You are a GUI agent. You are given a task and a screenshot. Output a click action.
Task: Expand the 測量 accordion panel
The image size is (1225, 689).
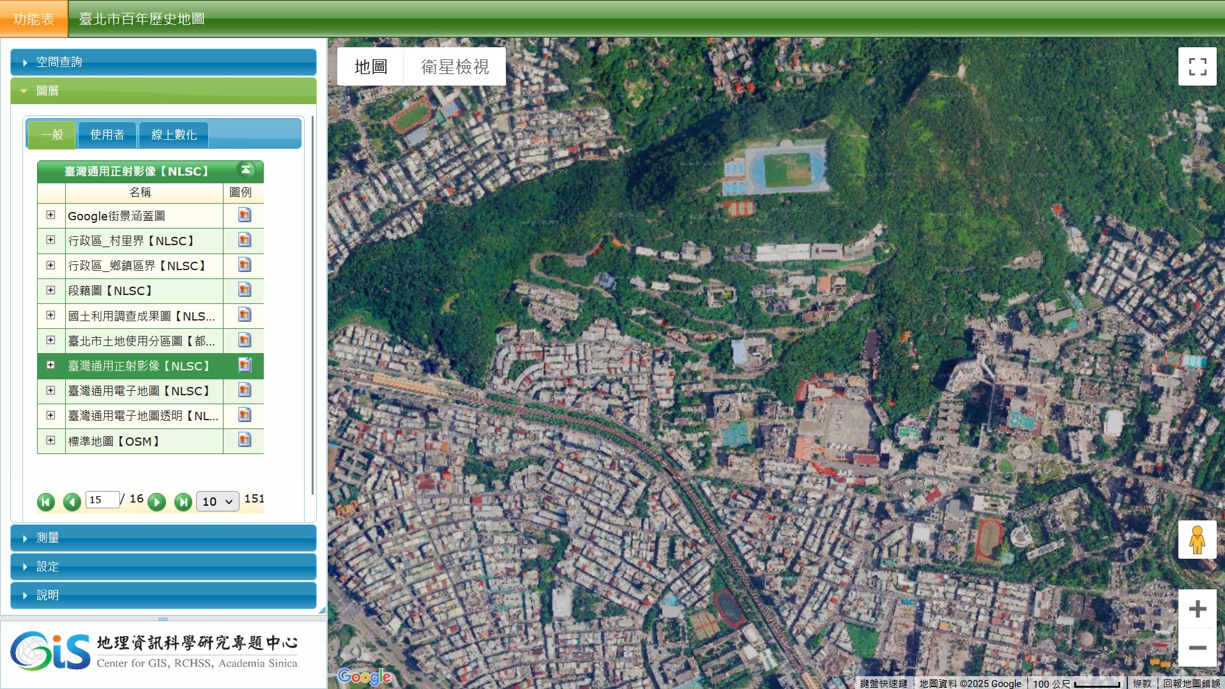164,538
